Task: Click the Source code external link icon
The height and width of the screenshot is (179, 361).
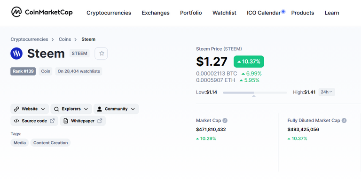Action: [52, 121]
